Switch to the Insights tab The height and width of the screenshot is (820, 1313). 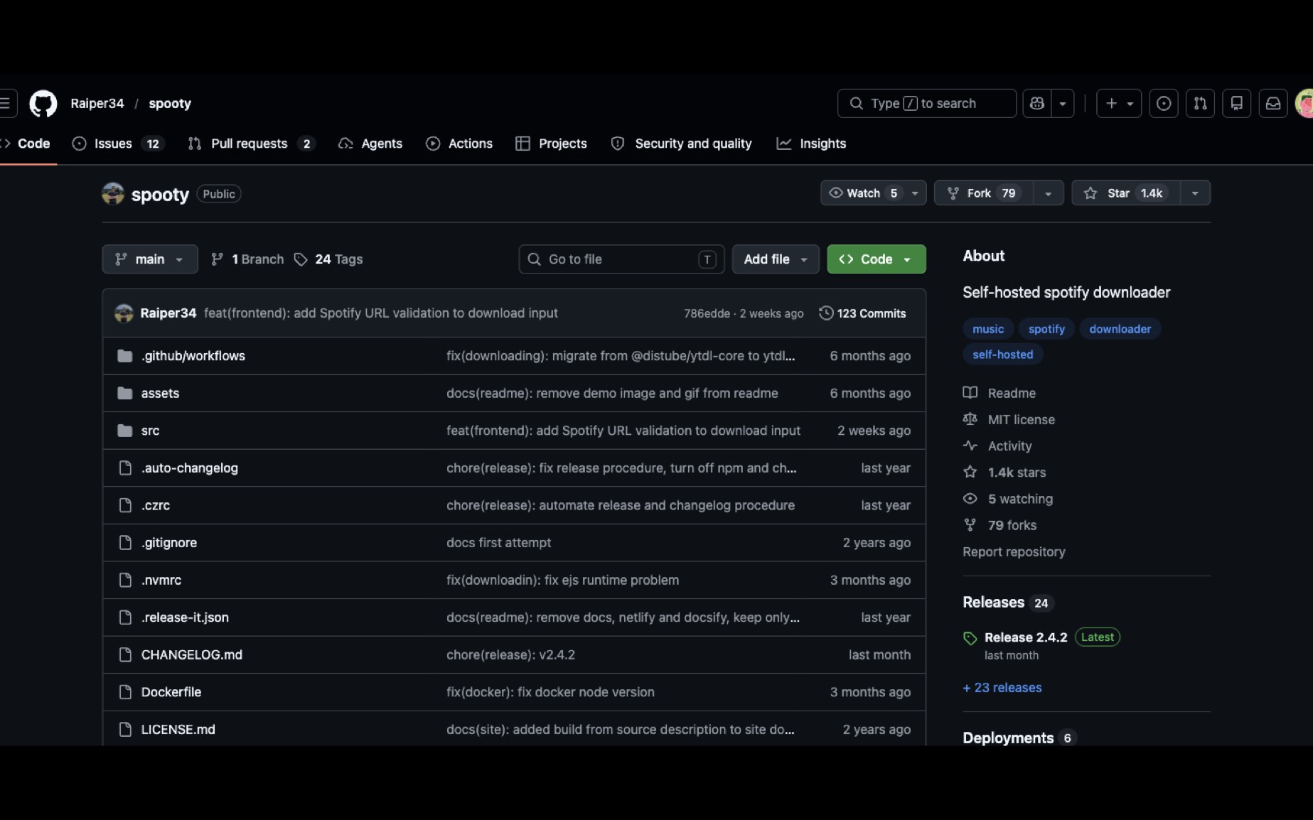click(812, 144)
